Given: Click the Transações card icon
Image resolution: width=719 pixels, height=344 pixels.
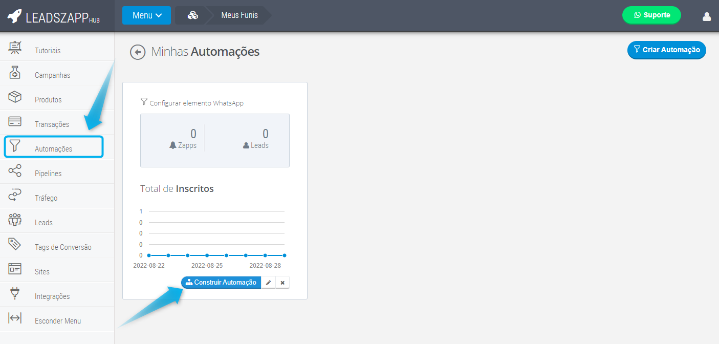Looking at the screenshot, I should (x=15, y=122).
